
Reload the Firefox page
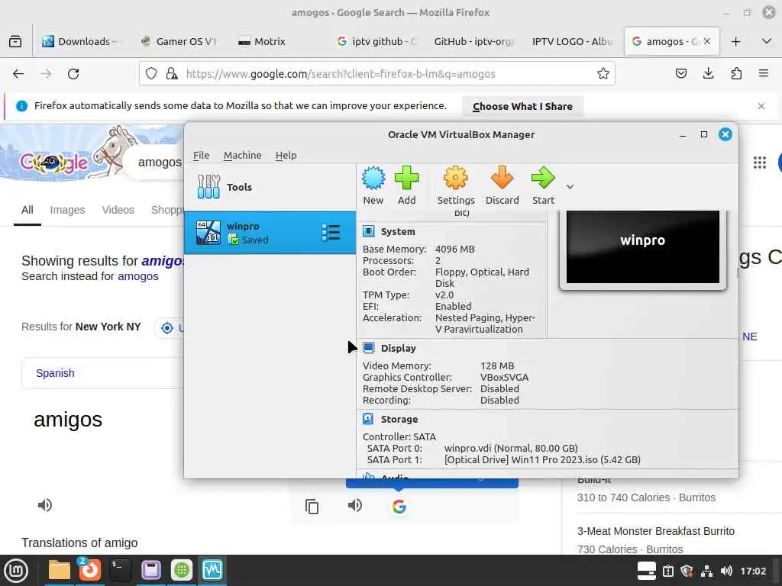(x=73, y=74)
